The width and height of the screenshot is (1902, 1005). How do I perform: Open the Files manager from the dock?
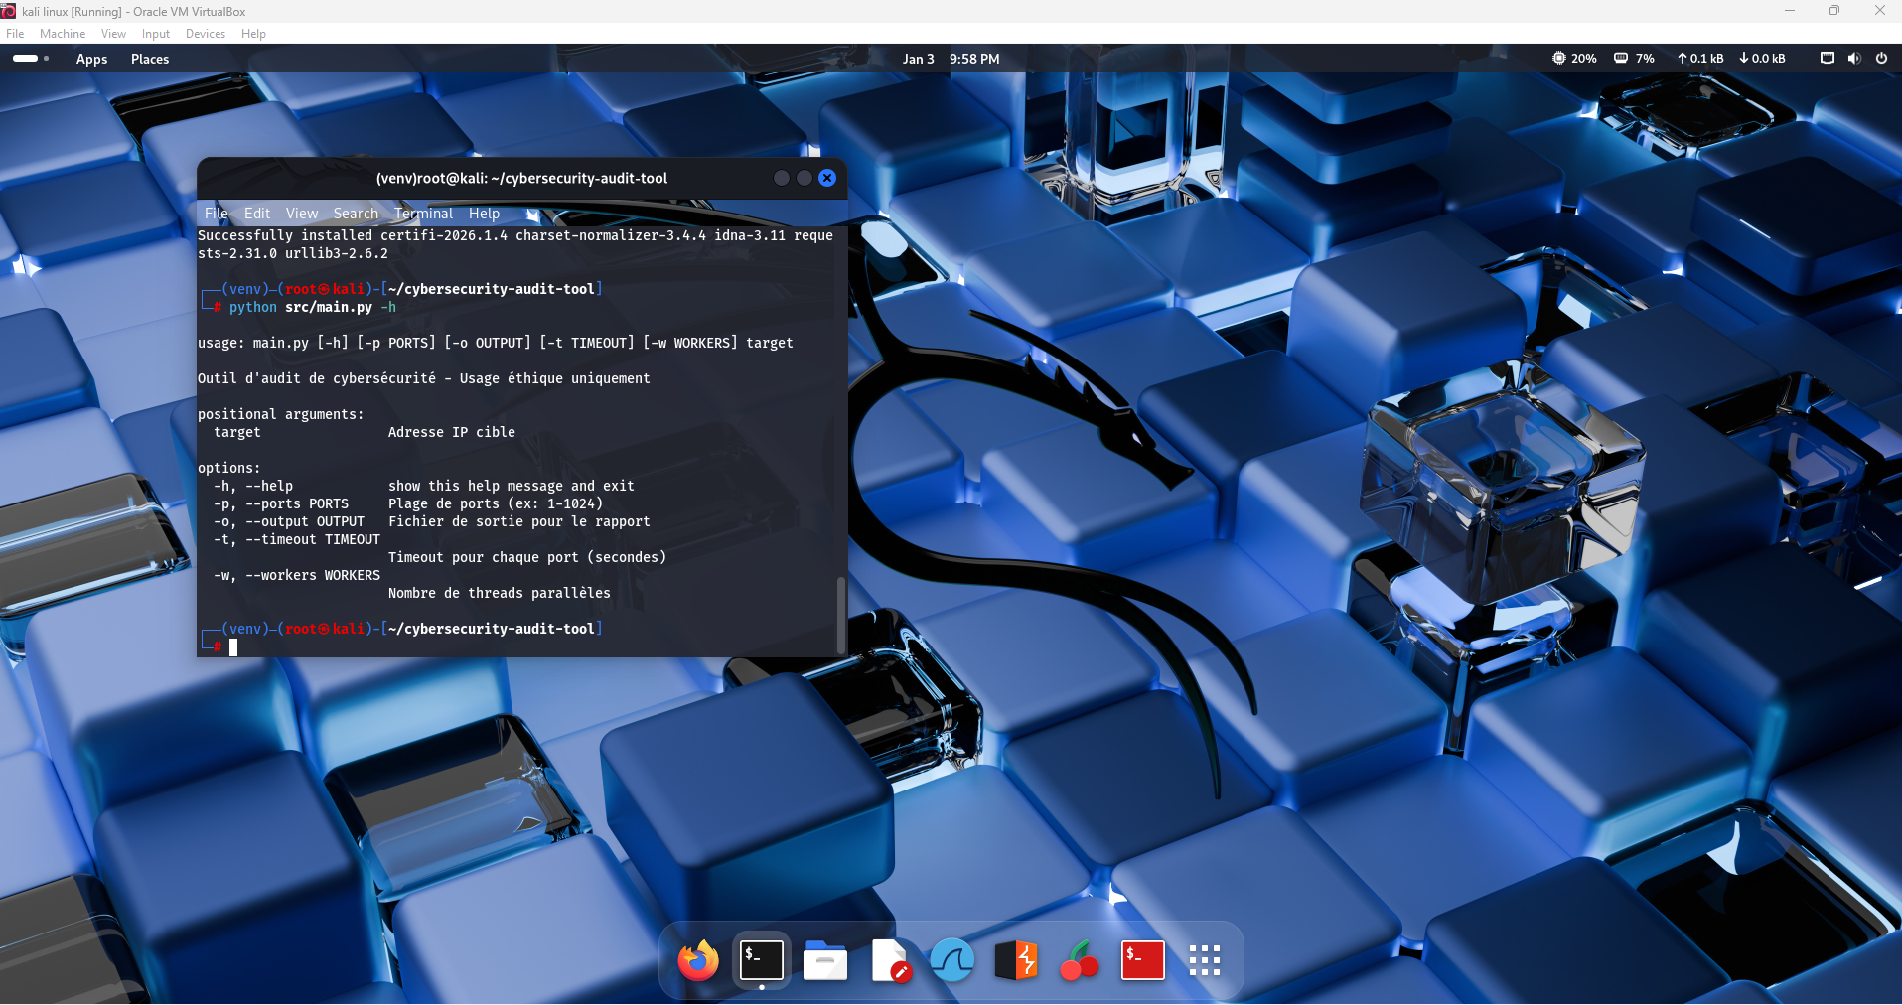click(824, 959)
